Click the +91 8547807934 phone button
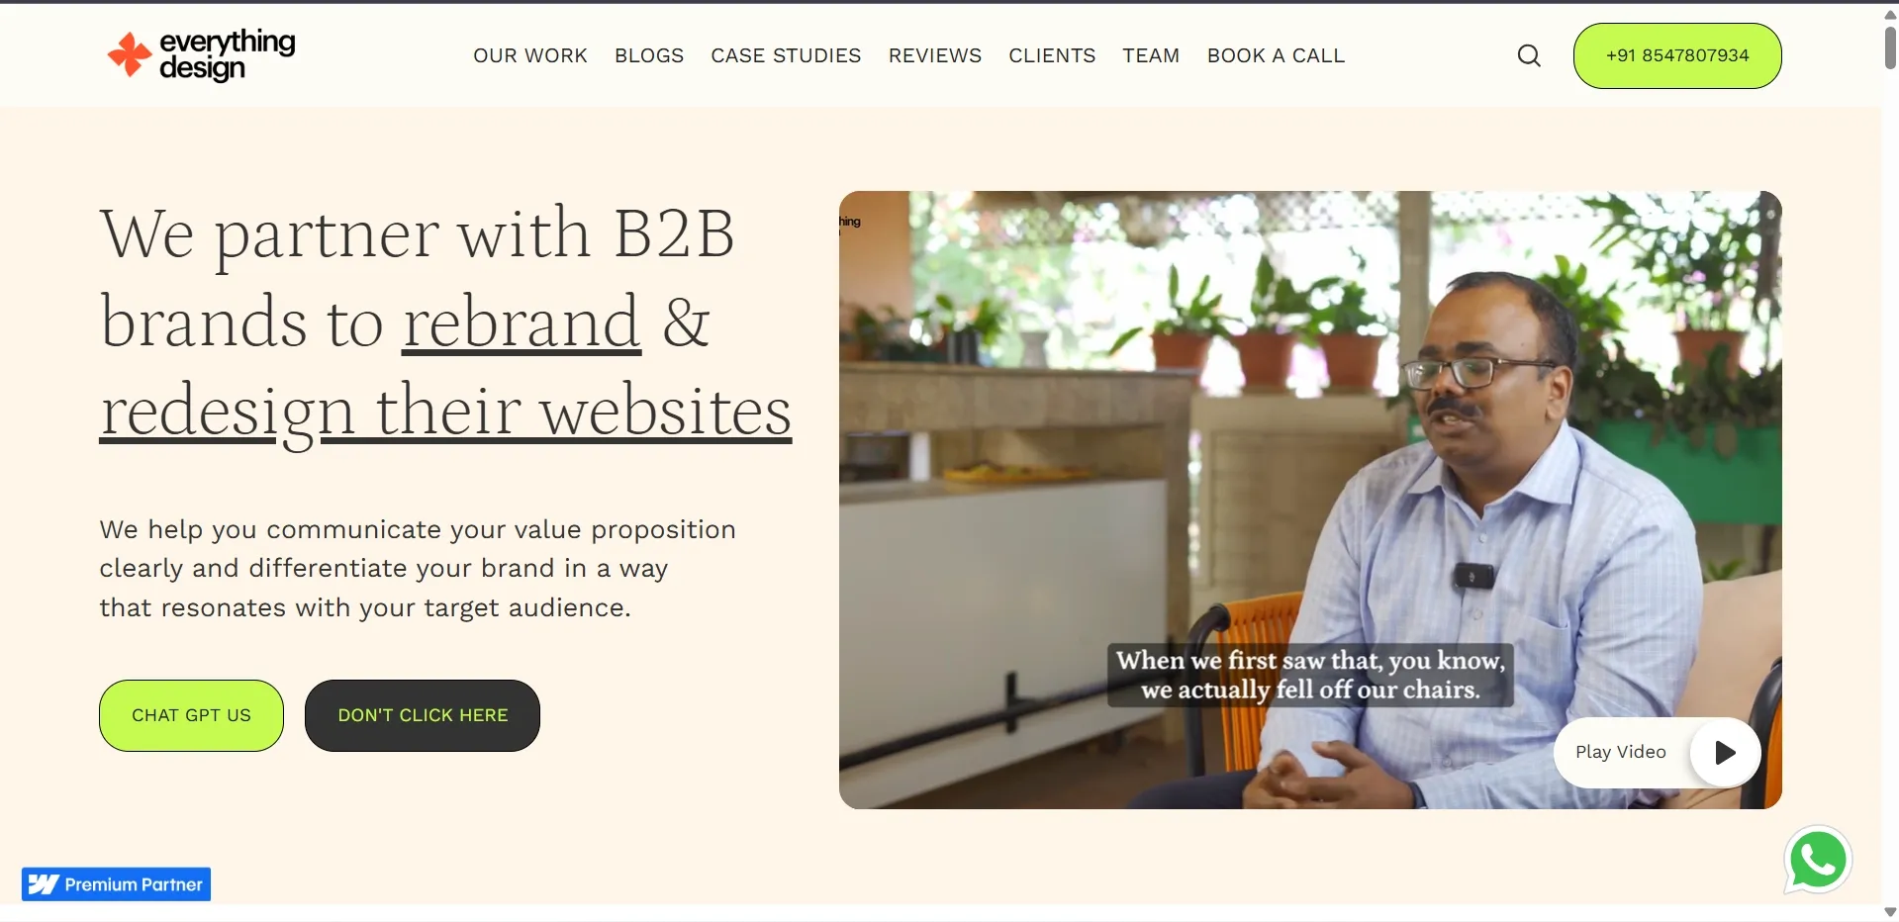Screen dimensions: 1899x922 pos(1677,55)
